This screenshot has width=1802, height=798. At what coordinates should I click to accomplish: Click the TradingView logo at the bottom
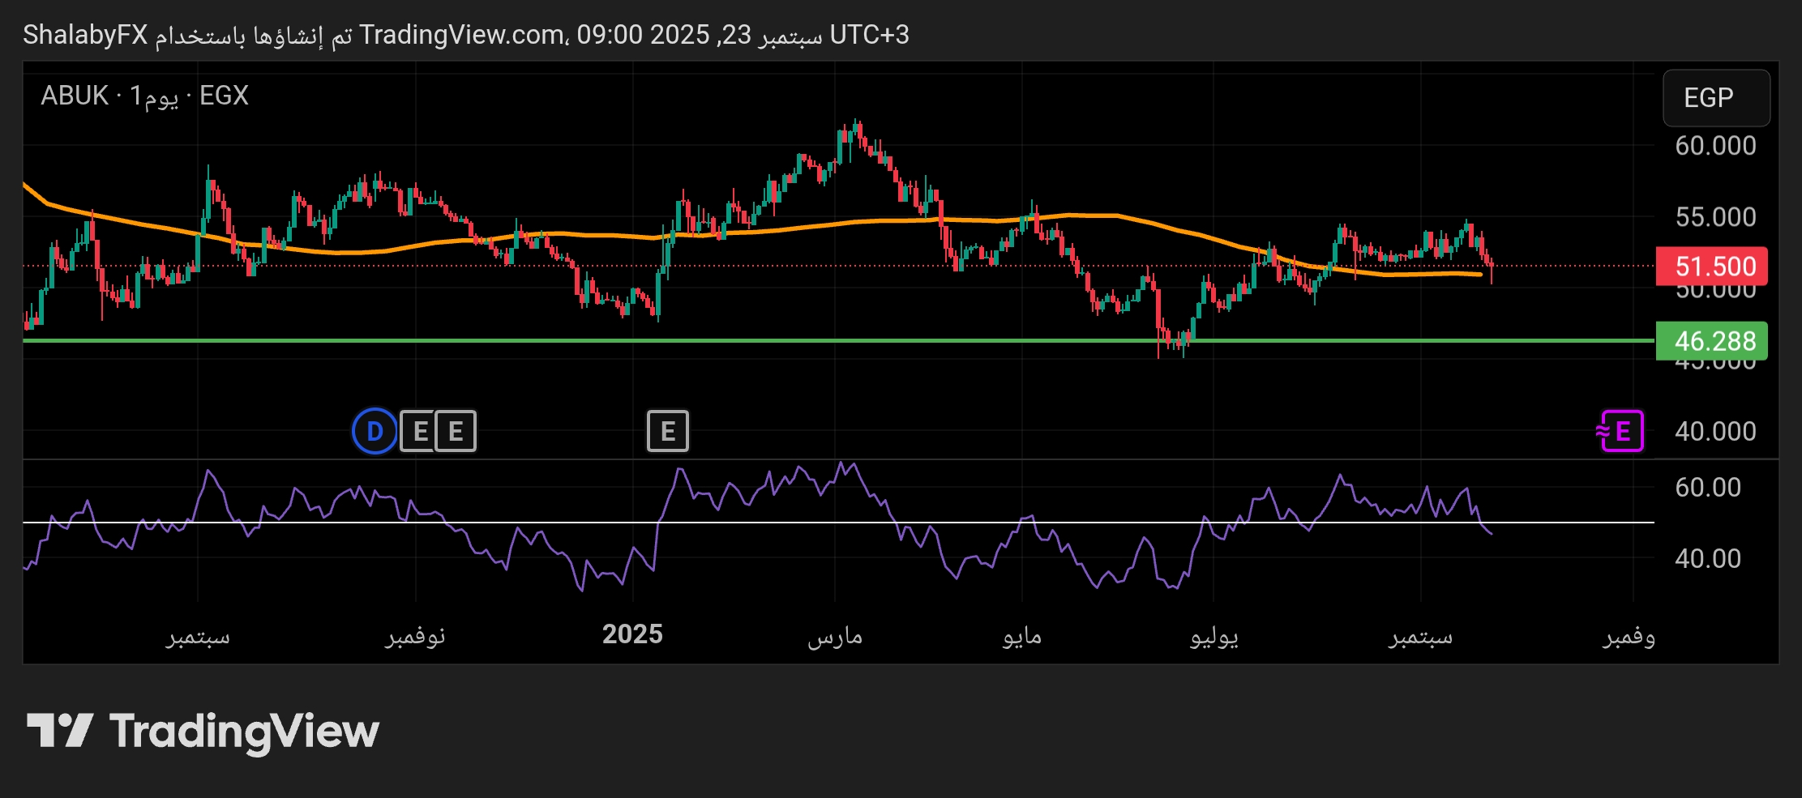pos(203,731)
